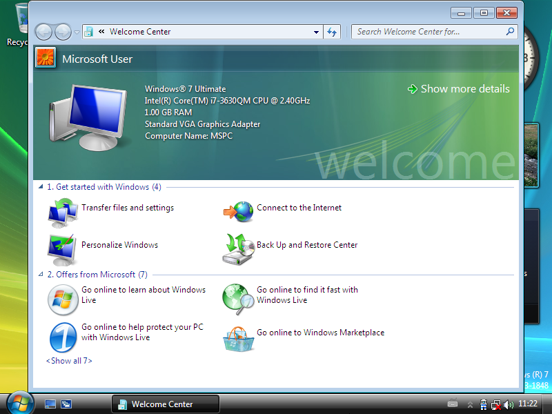Click '2. Offers from Microsoft (7)' heading
This screenshot has height=414, width=552.
click(x=97, y=275)
